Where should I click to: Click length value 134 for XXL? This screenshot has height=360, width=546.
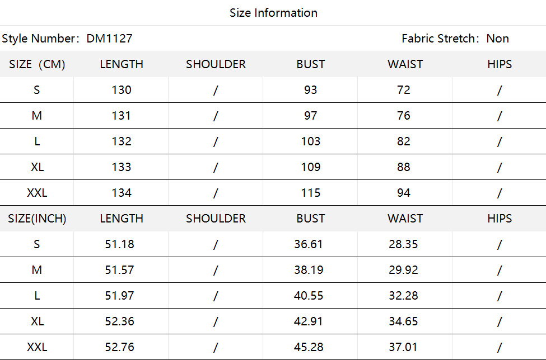pyautogui.click(x=122, y=193)
